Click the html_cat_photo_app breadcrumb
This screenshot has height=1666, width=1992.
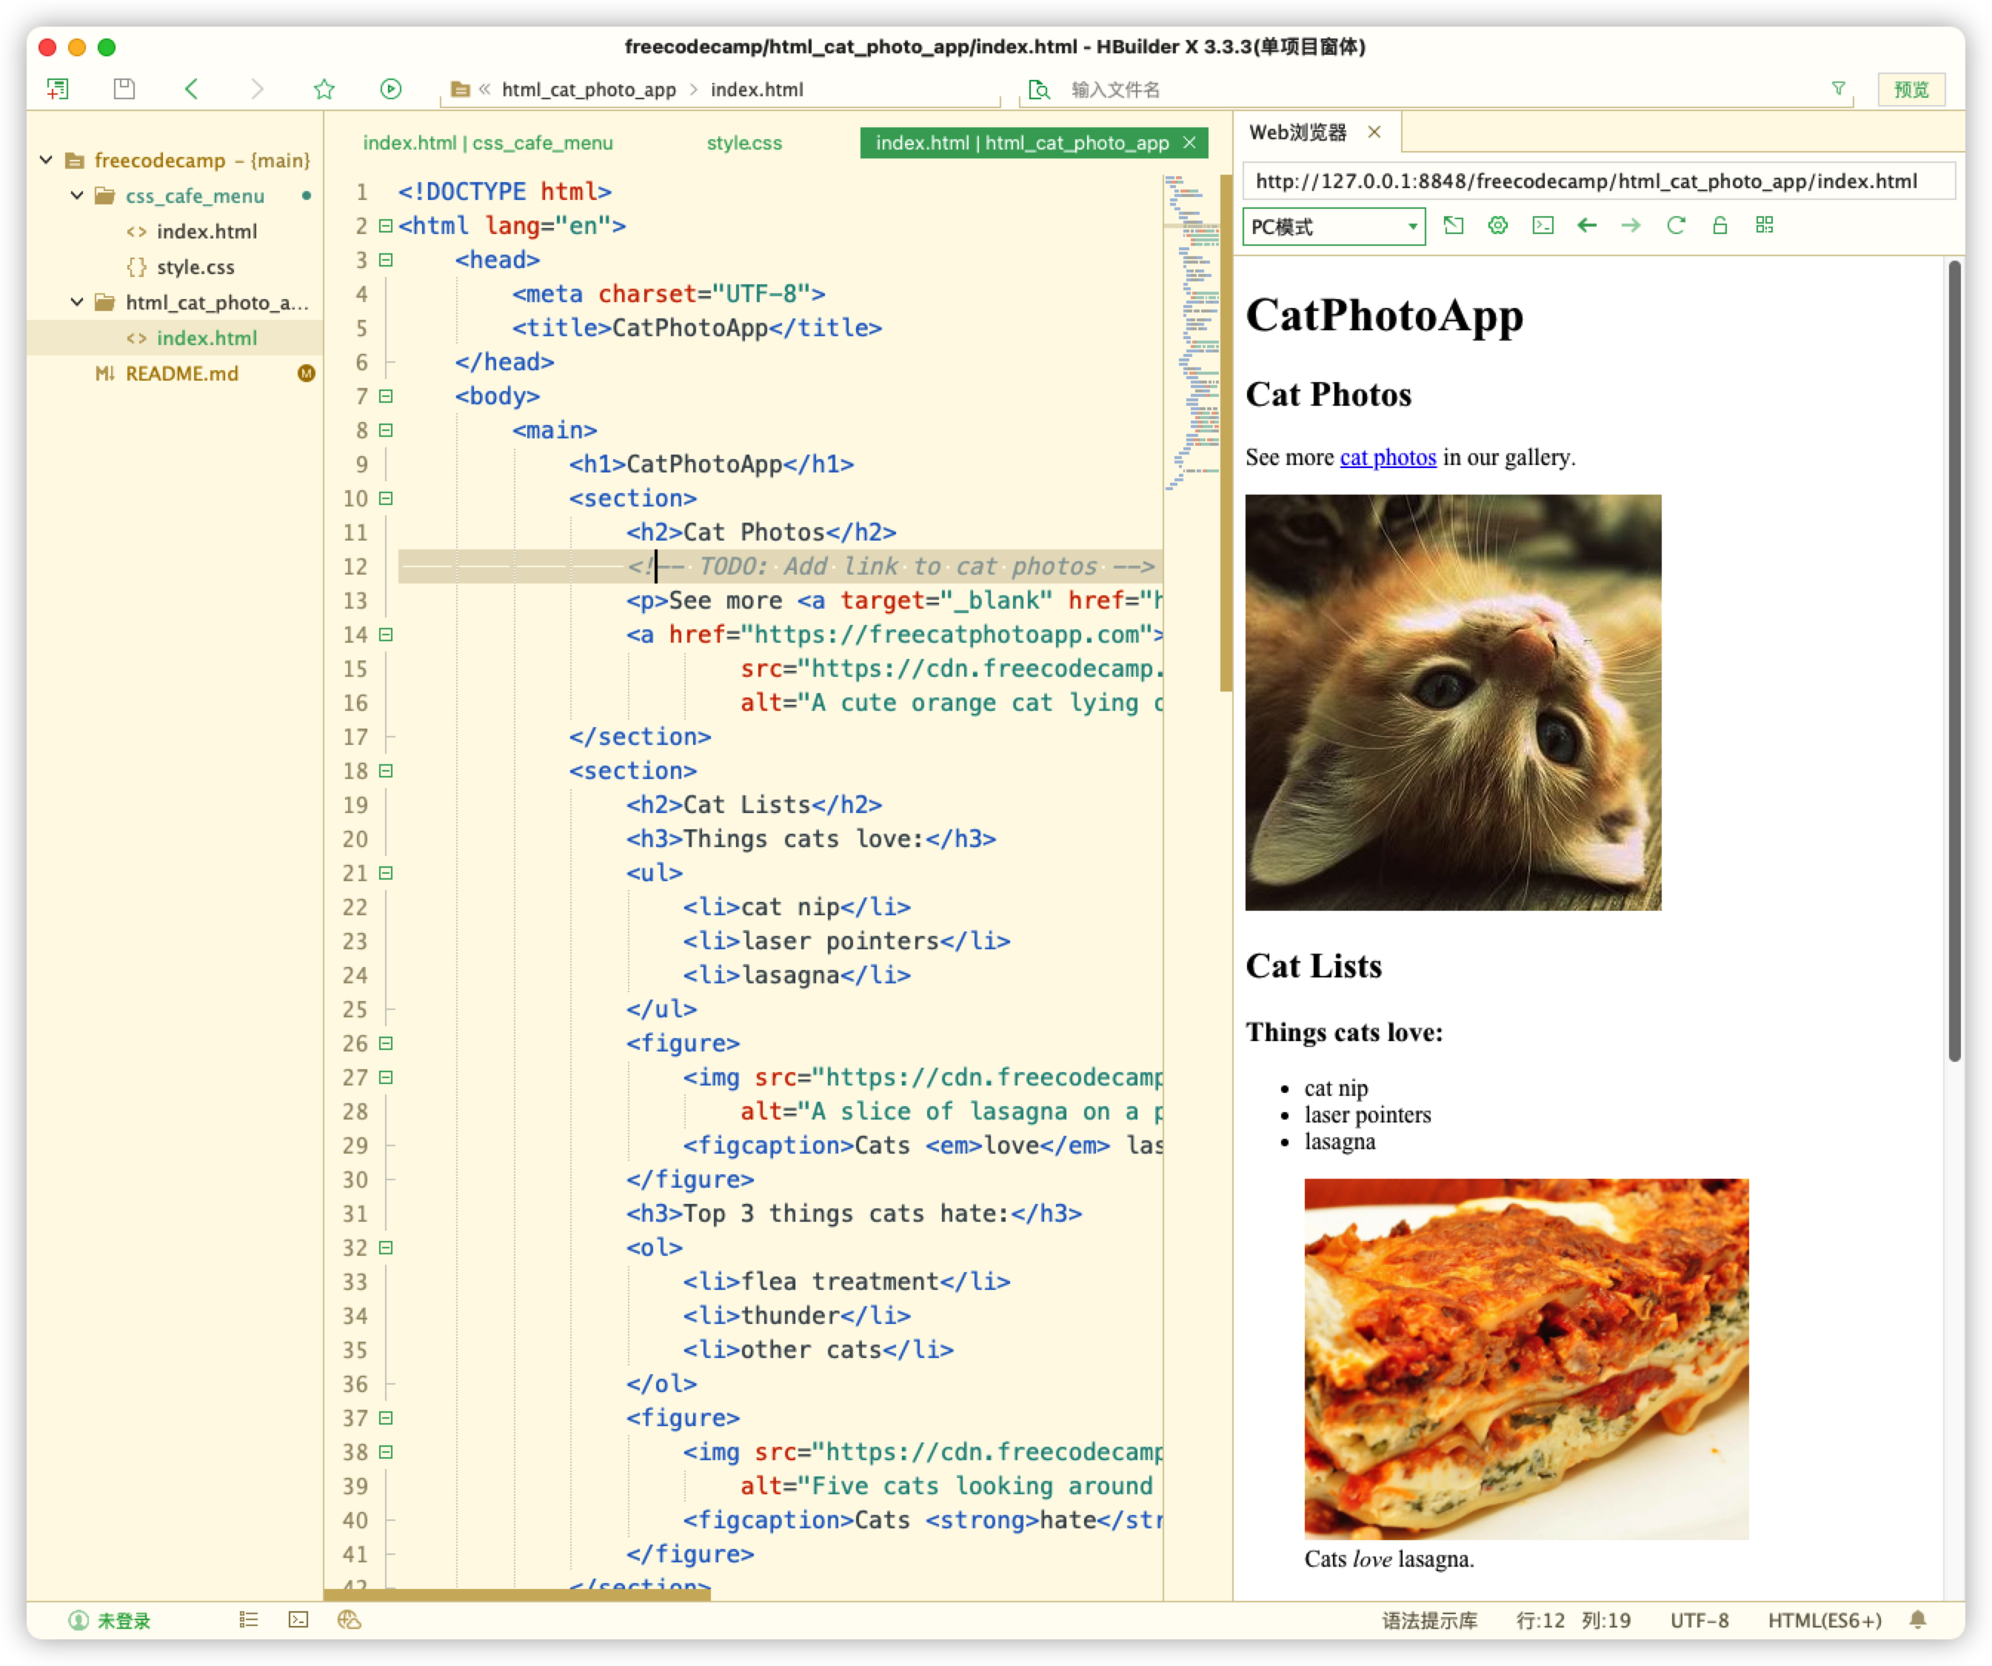point(589,90)
